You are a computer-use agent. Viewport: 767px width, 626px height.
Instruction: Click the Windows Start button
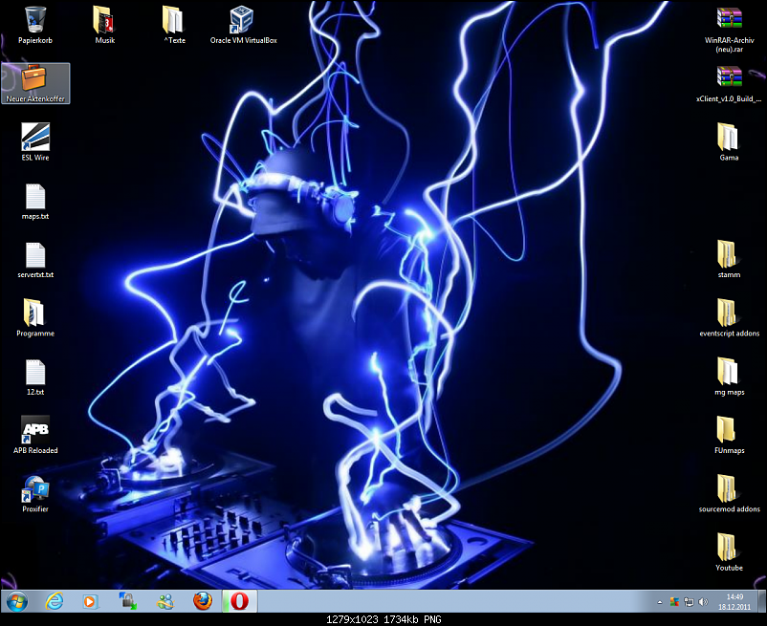[17, 601]
